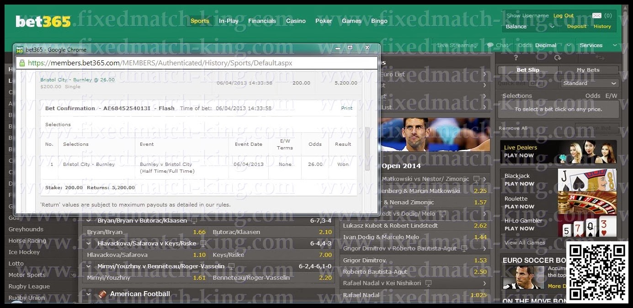This screenshot has width=633, height=308.
Task: Expand Grigor Dimitrov v Roberto Bautista-Agut arrow
Action: (x=484, y=249)
